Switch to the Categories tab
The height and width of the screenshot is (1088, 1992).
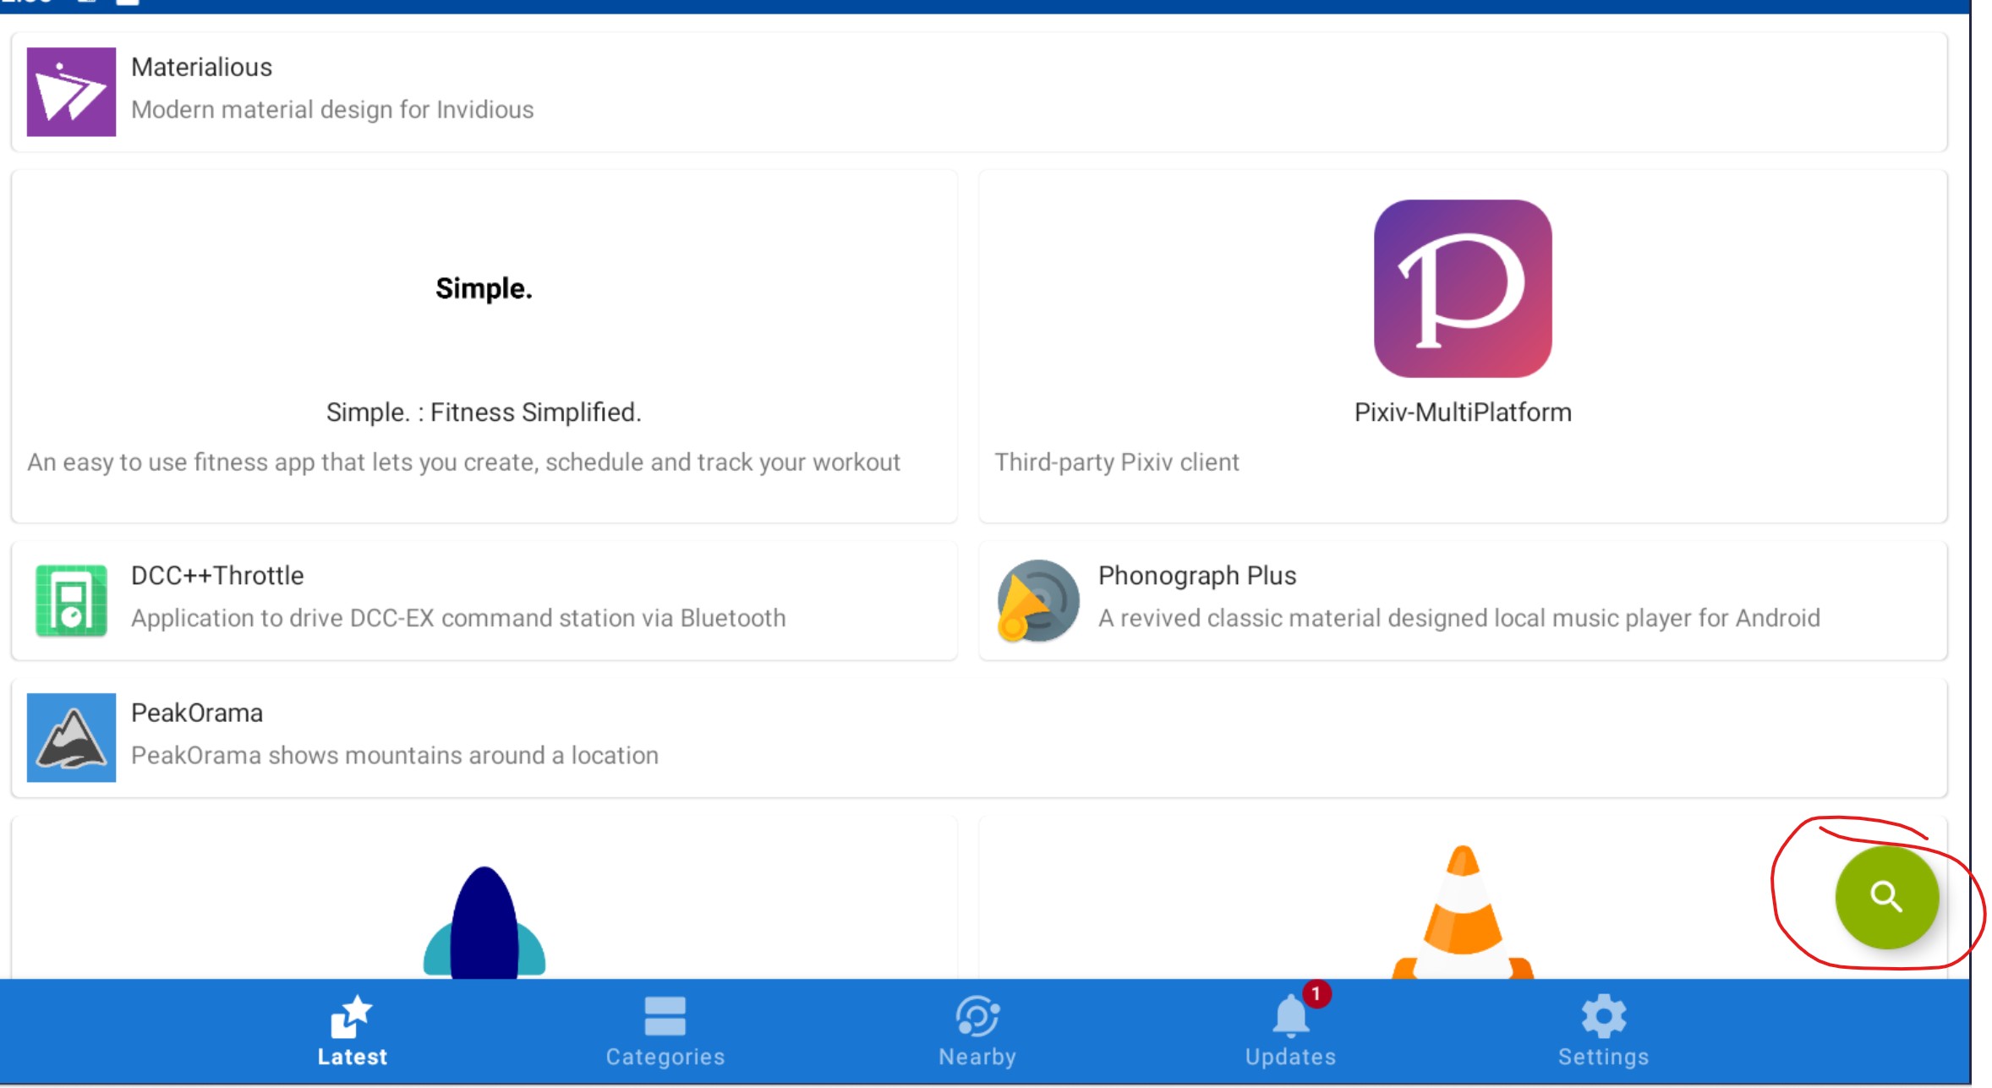point(665,1031)
